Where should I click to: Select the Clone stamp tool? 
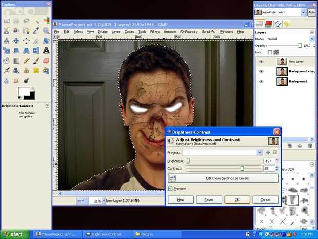tap(26, 70)
